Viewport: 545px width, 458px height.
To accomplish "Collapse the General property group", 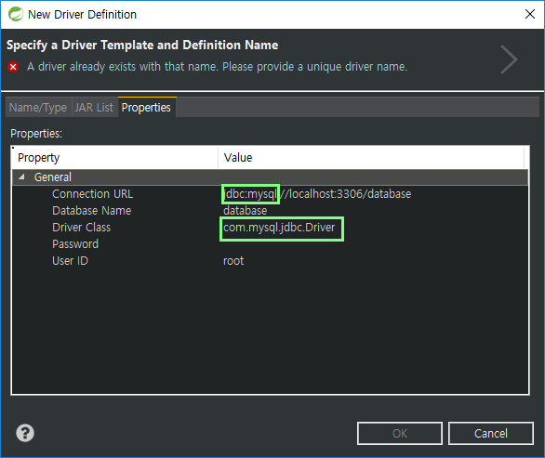I will 21,177.
